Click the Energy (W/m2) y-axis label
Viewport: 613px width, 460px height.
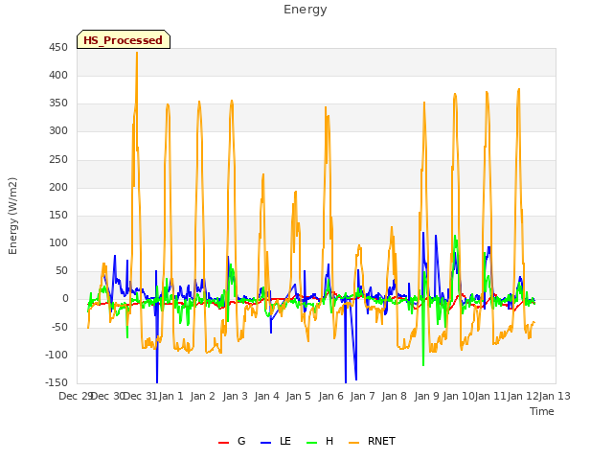coord(12,216)
